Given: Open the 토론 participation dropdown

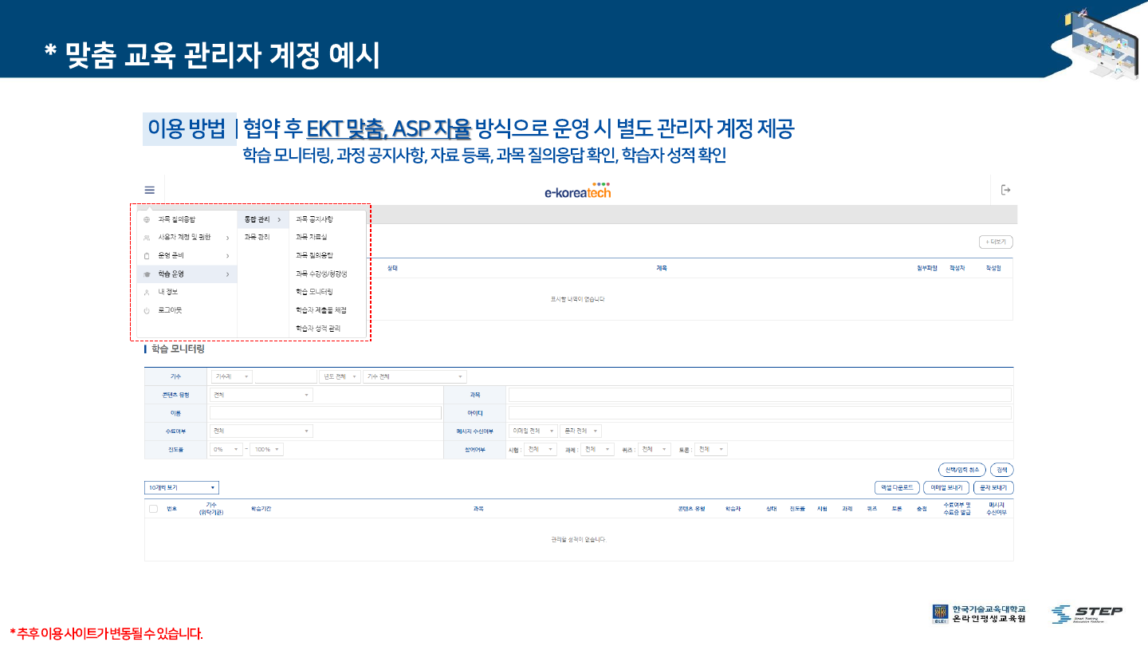Looking at the screenshot, I should pyautogui.click(x=711, y=449).
